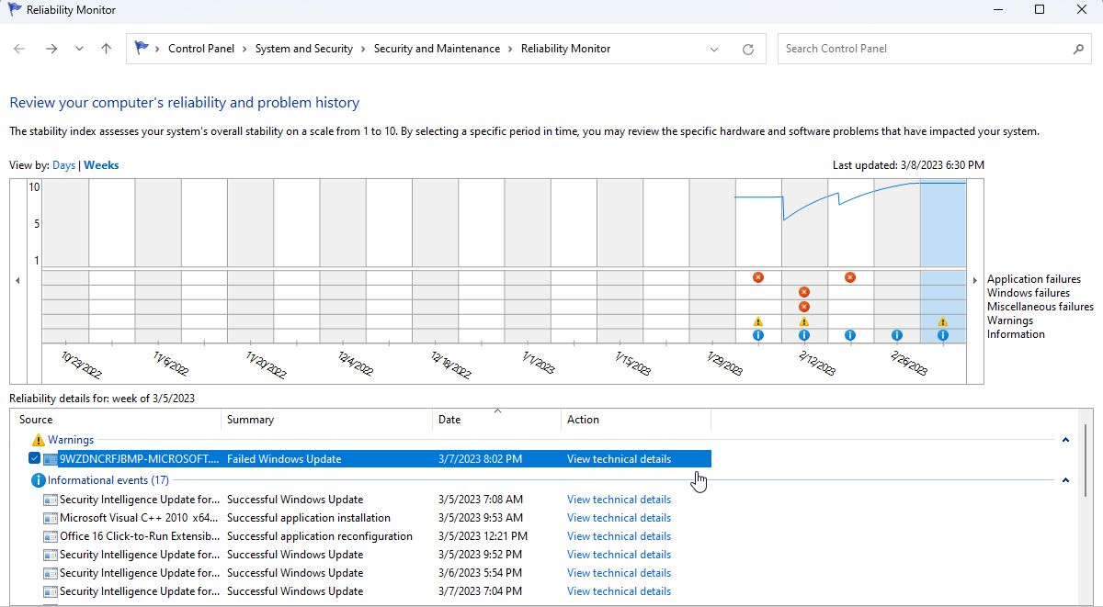Click the Up arrow to go up one level
Screen dimensions: 1103x607
(105, 49)
